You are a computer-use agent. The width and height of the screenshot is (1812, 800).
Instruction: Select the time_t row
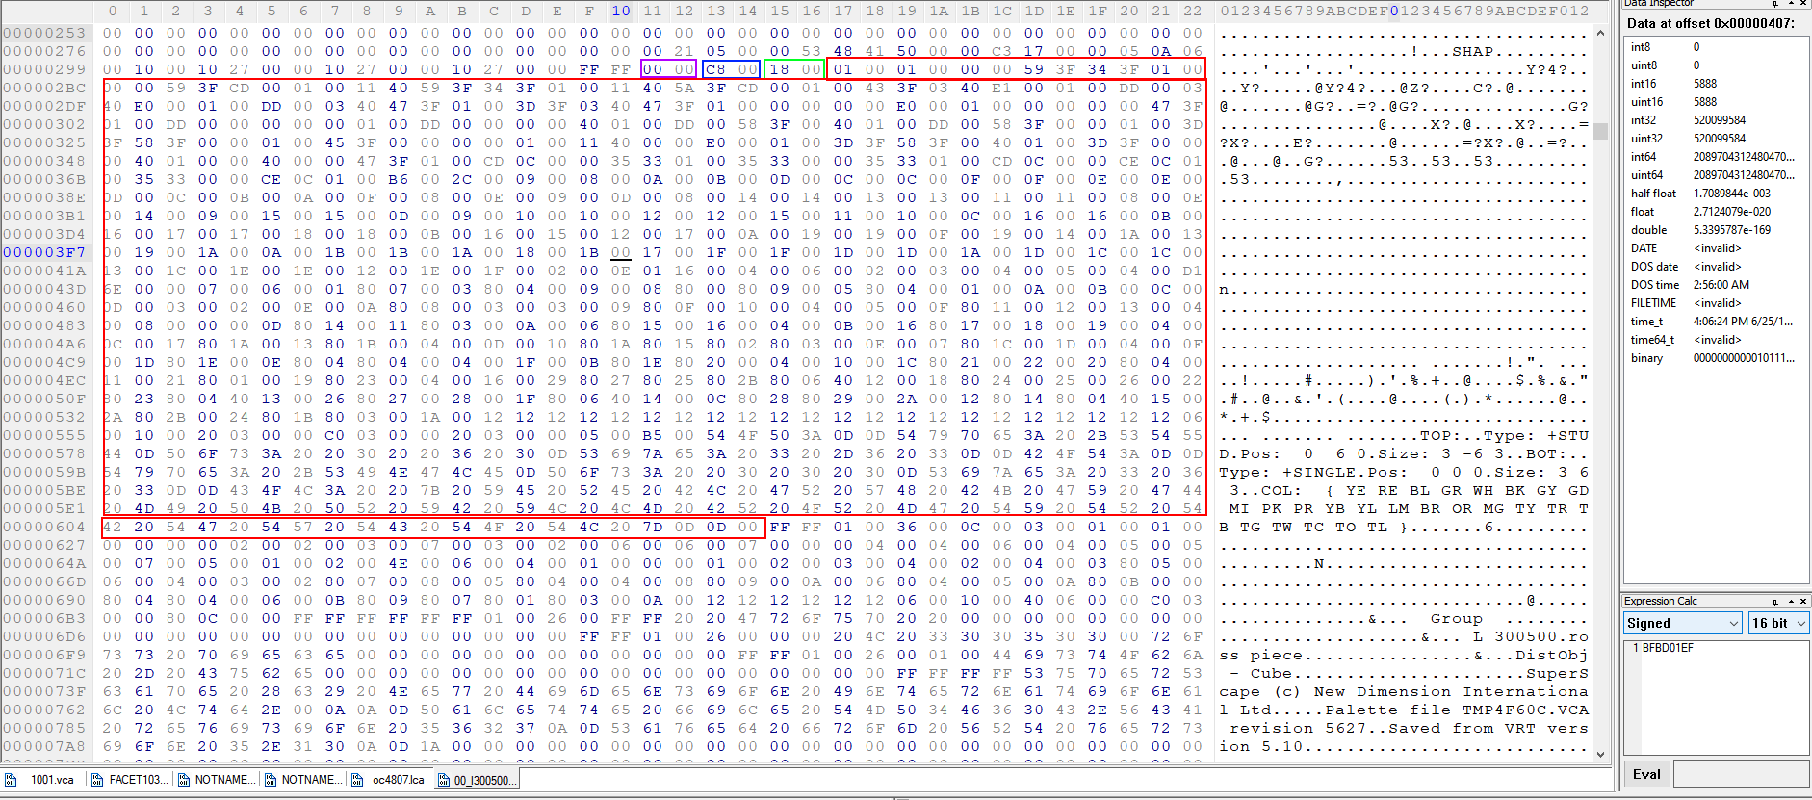pyautogui.click(x=1717, y=322)
